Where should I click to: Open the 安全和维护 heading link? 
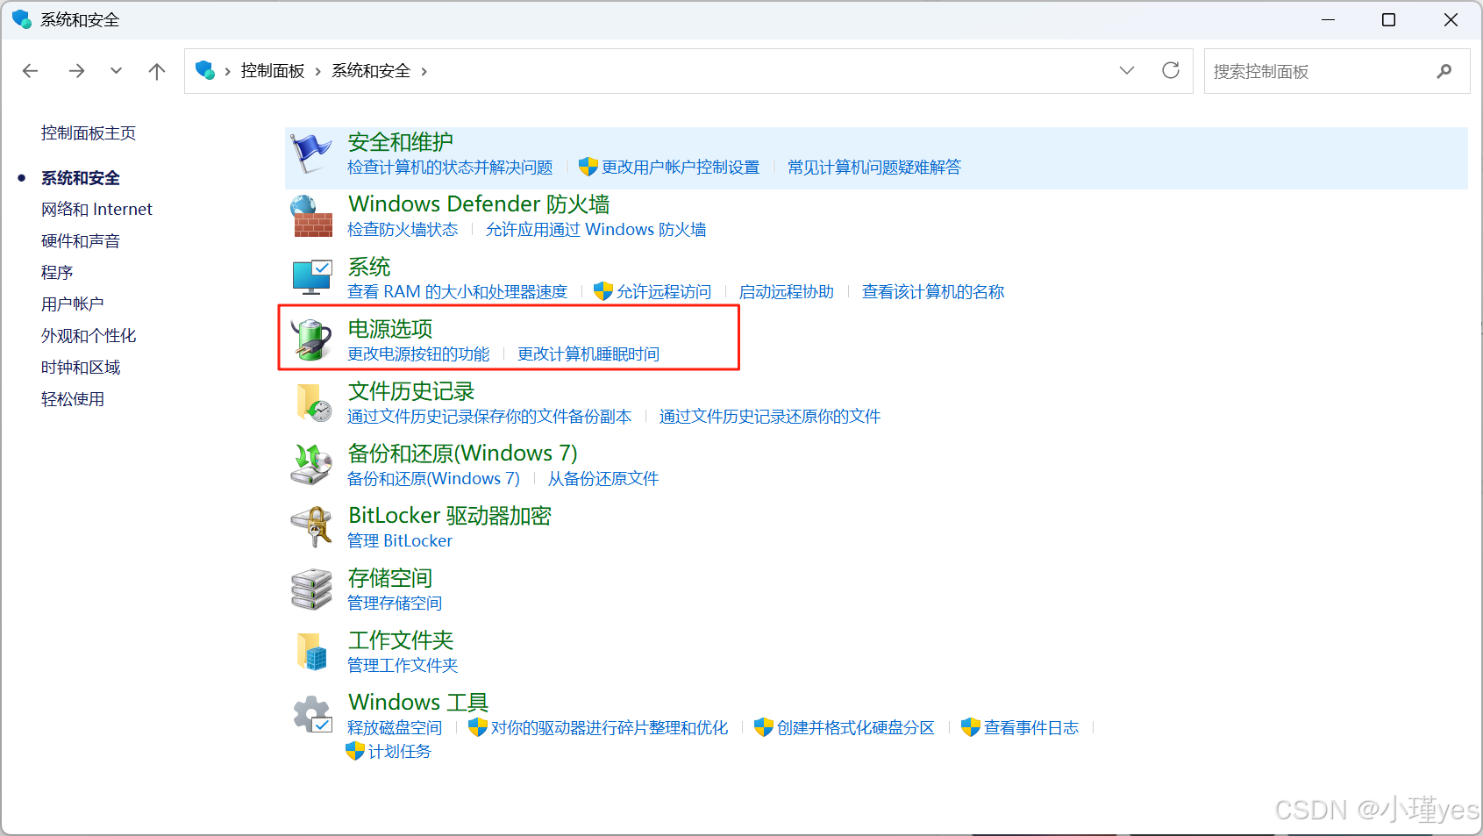coord(401,142)
